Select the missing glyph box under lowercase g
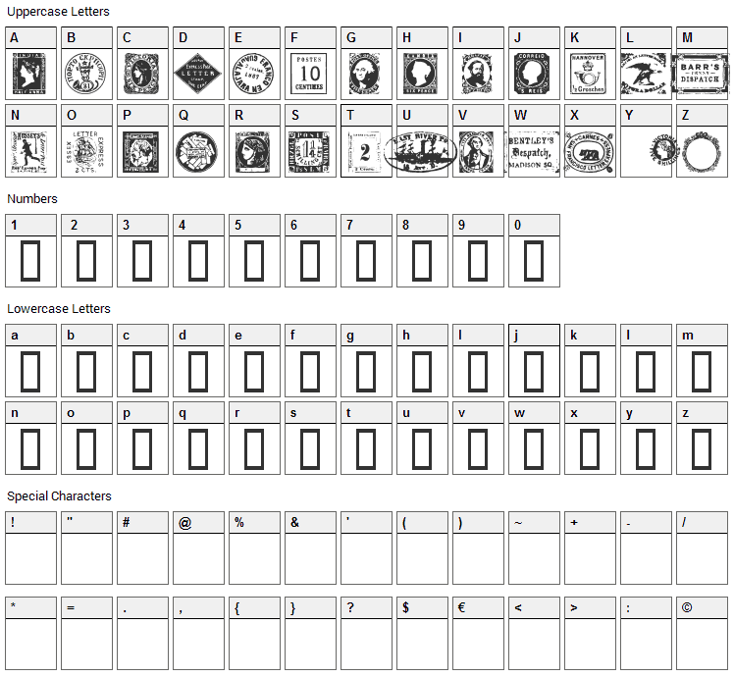 pos(366,371)
